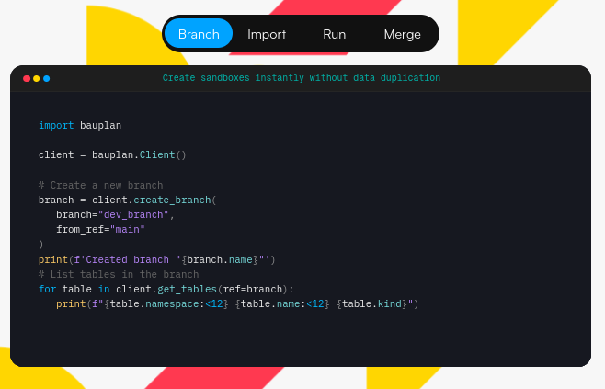Click the 'for table in client.get_tables' line
Viewport: 605px width, 389px height.
[x=166, y=289]
